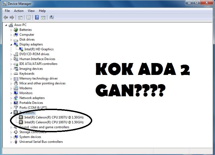
Task: Click the Forward arrow toolbar icon
Action: (12, 17)
